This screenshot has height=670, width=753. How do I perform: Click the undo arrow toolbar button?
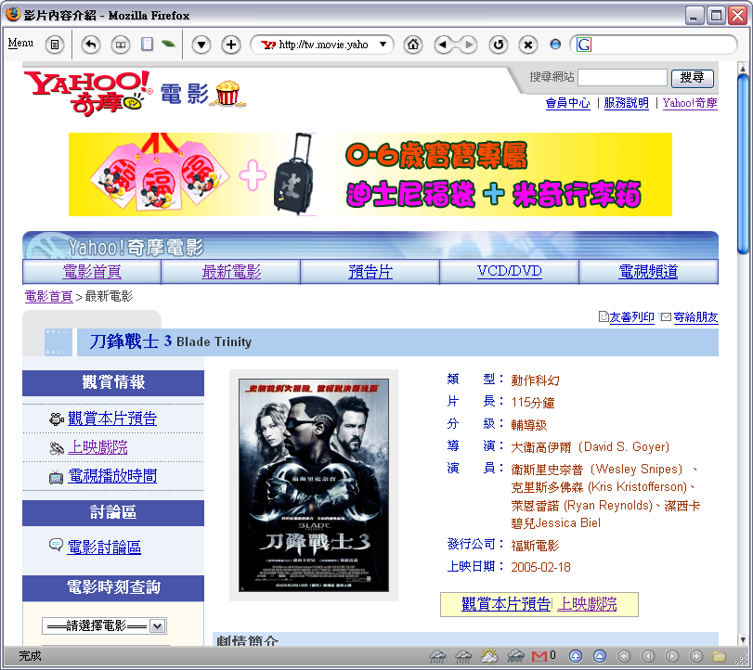point(91,45)
